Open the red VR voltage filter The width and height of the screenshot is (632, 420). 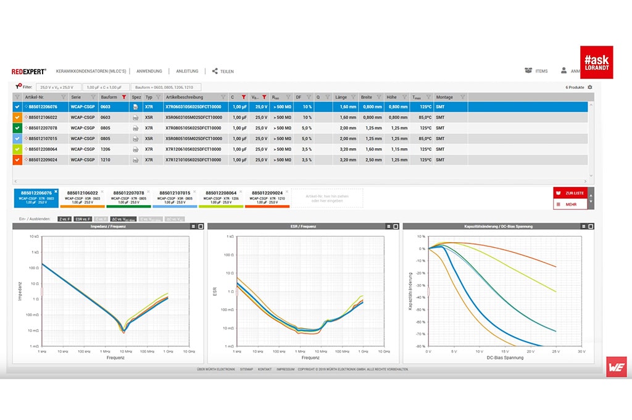[x=264, y=97]
